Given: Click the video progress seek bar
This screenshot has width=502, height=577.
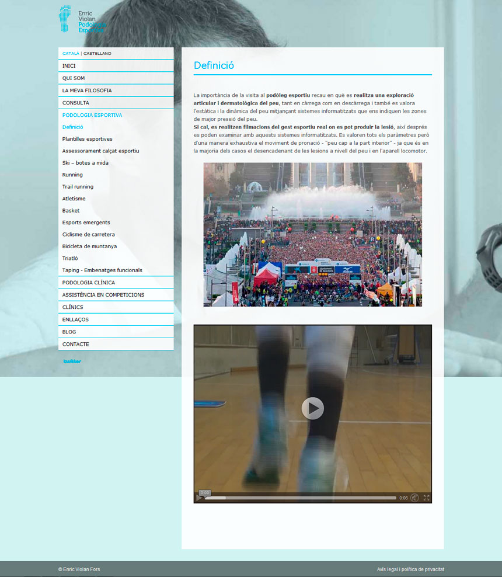Looking at the screenshot, I should click(x=301, y=498).
